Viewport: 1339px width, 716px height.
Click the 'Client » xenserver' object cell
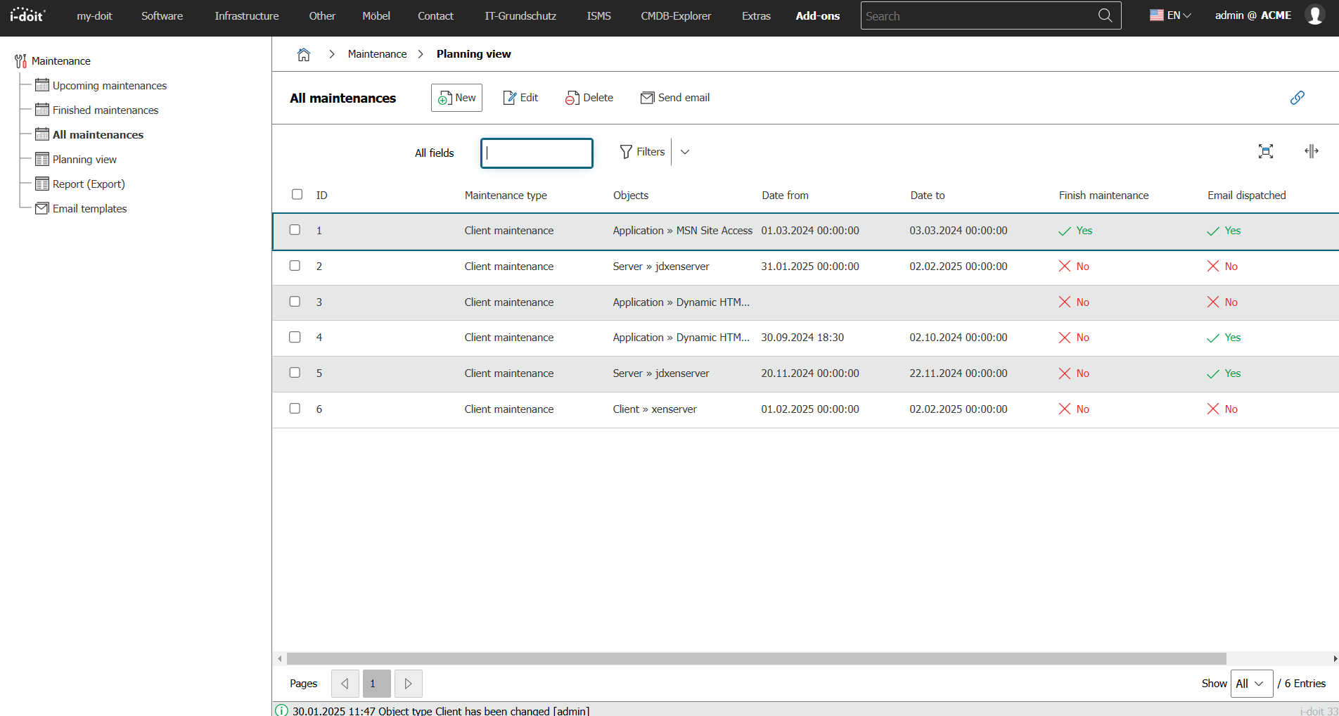click(x=655, y=409)
